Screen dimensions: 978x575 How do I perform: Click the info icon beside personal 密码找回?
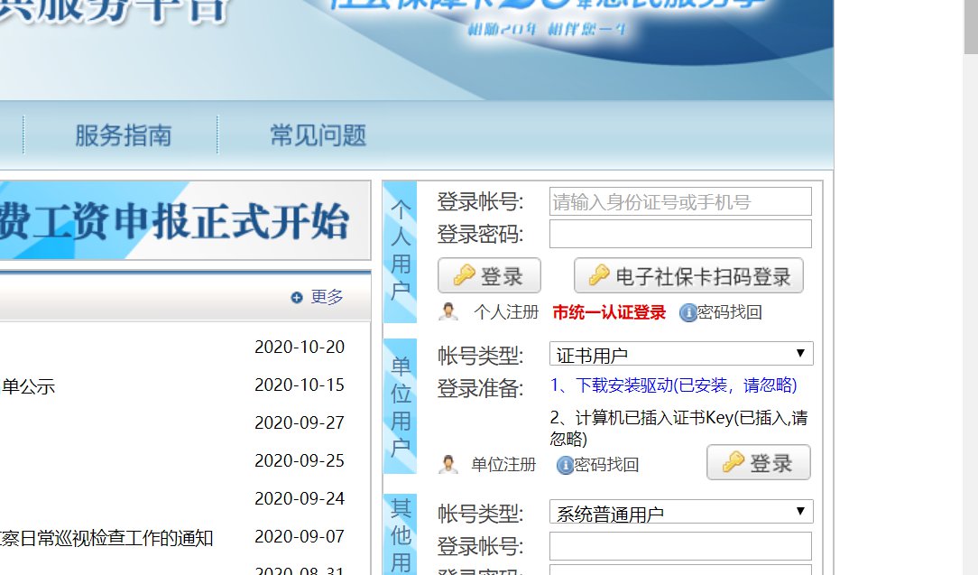click(687, 312)
